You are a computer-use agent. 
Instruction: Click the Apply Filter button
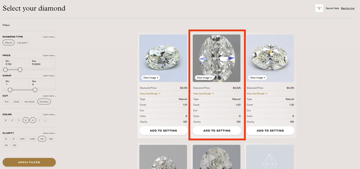tap(29, 163)
